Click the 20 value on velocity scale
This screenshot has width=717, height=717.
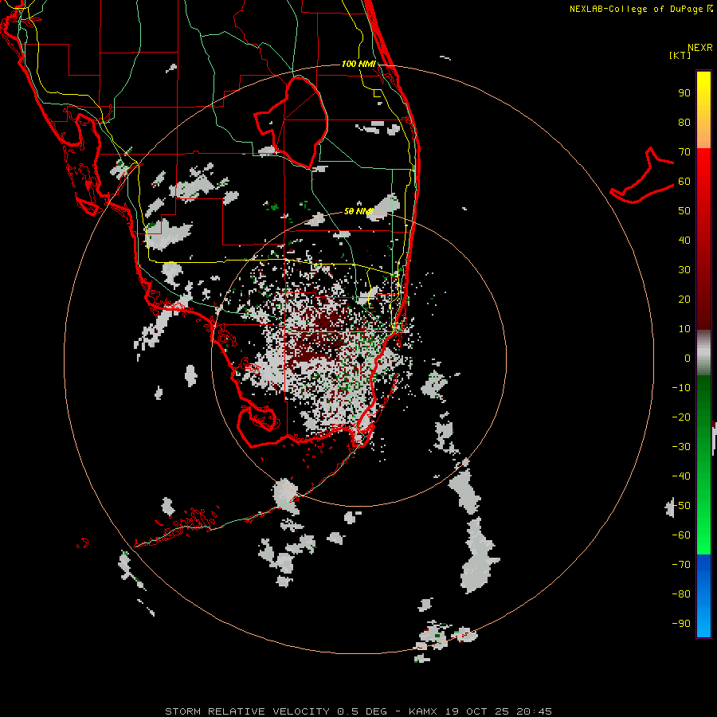pyautogui.click(x=684, y=299)
